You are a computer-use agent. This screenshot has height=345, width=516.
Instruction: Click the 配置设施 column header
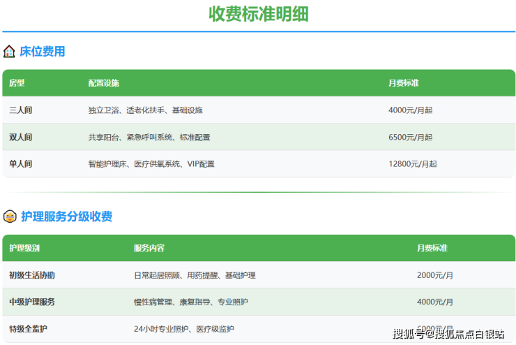point(103,83)
